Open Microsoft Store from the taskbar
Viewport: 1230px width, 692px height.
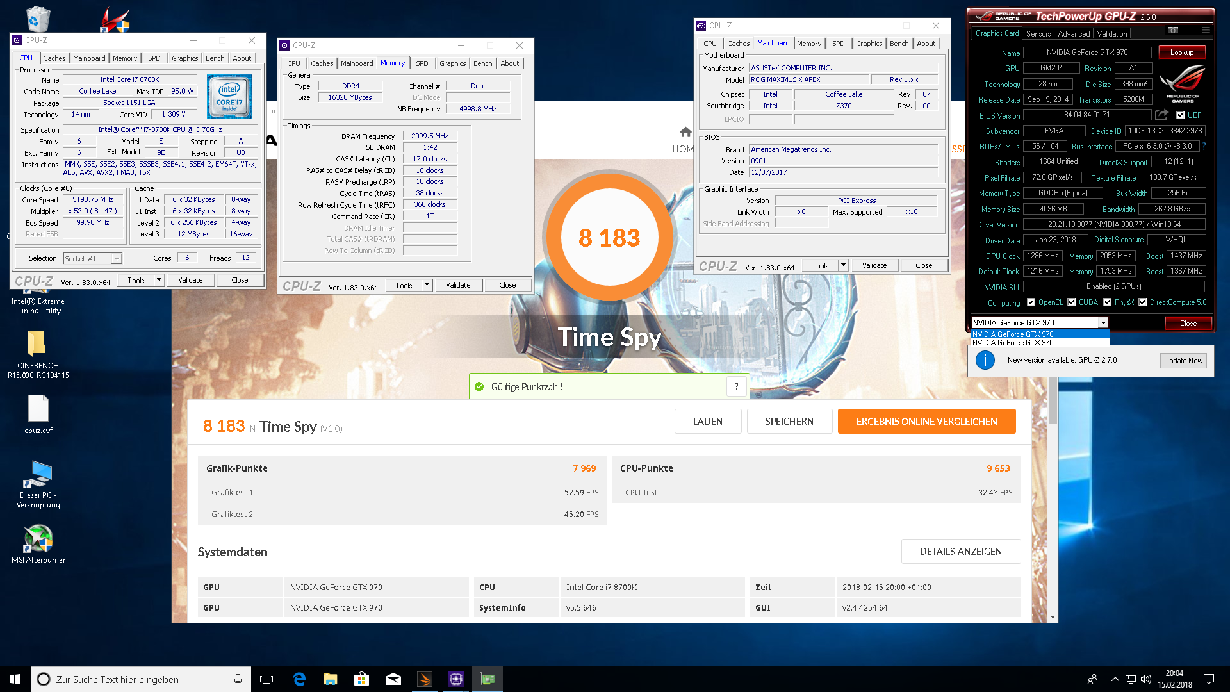[362, 679]
